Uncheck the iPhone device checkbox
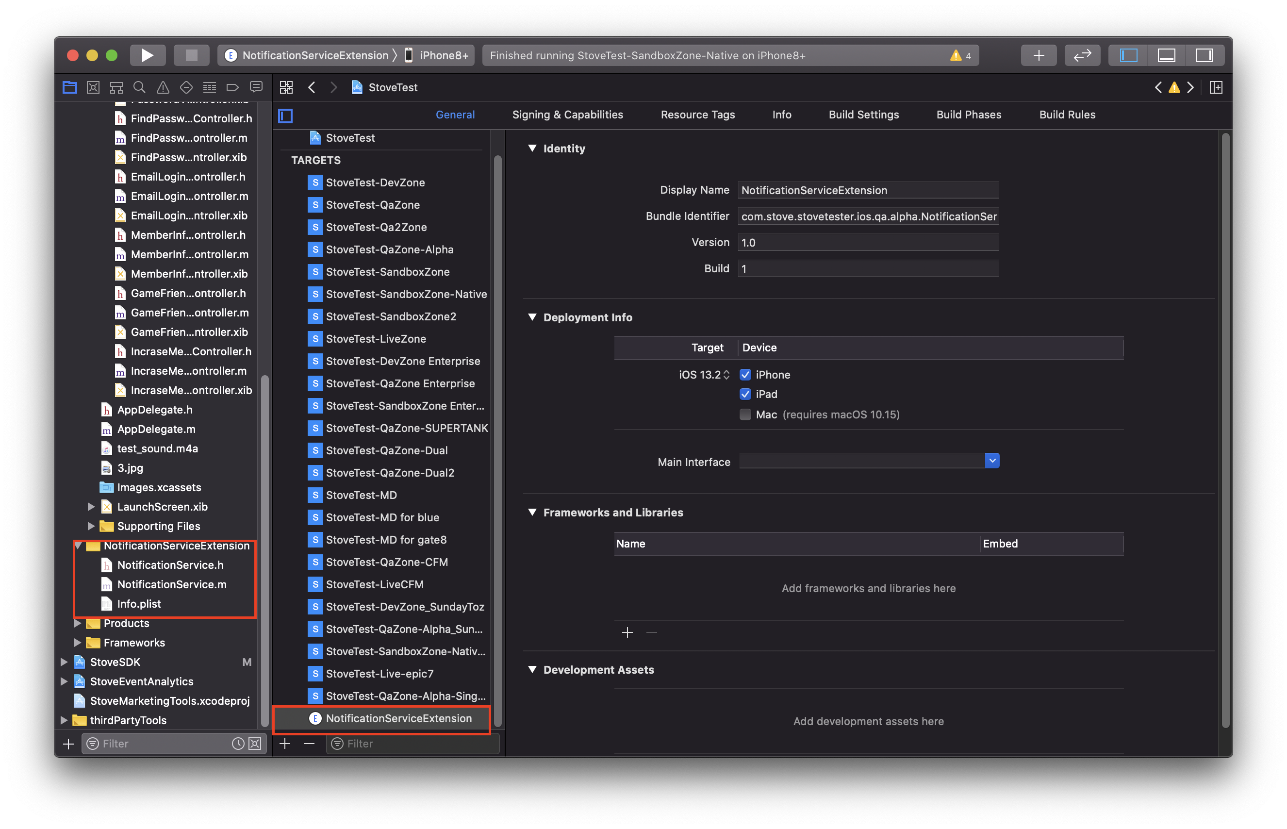 pos(745,375)
